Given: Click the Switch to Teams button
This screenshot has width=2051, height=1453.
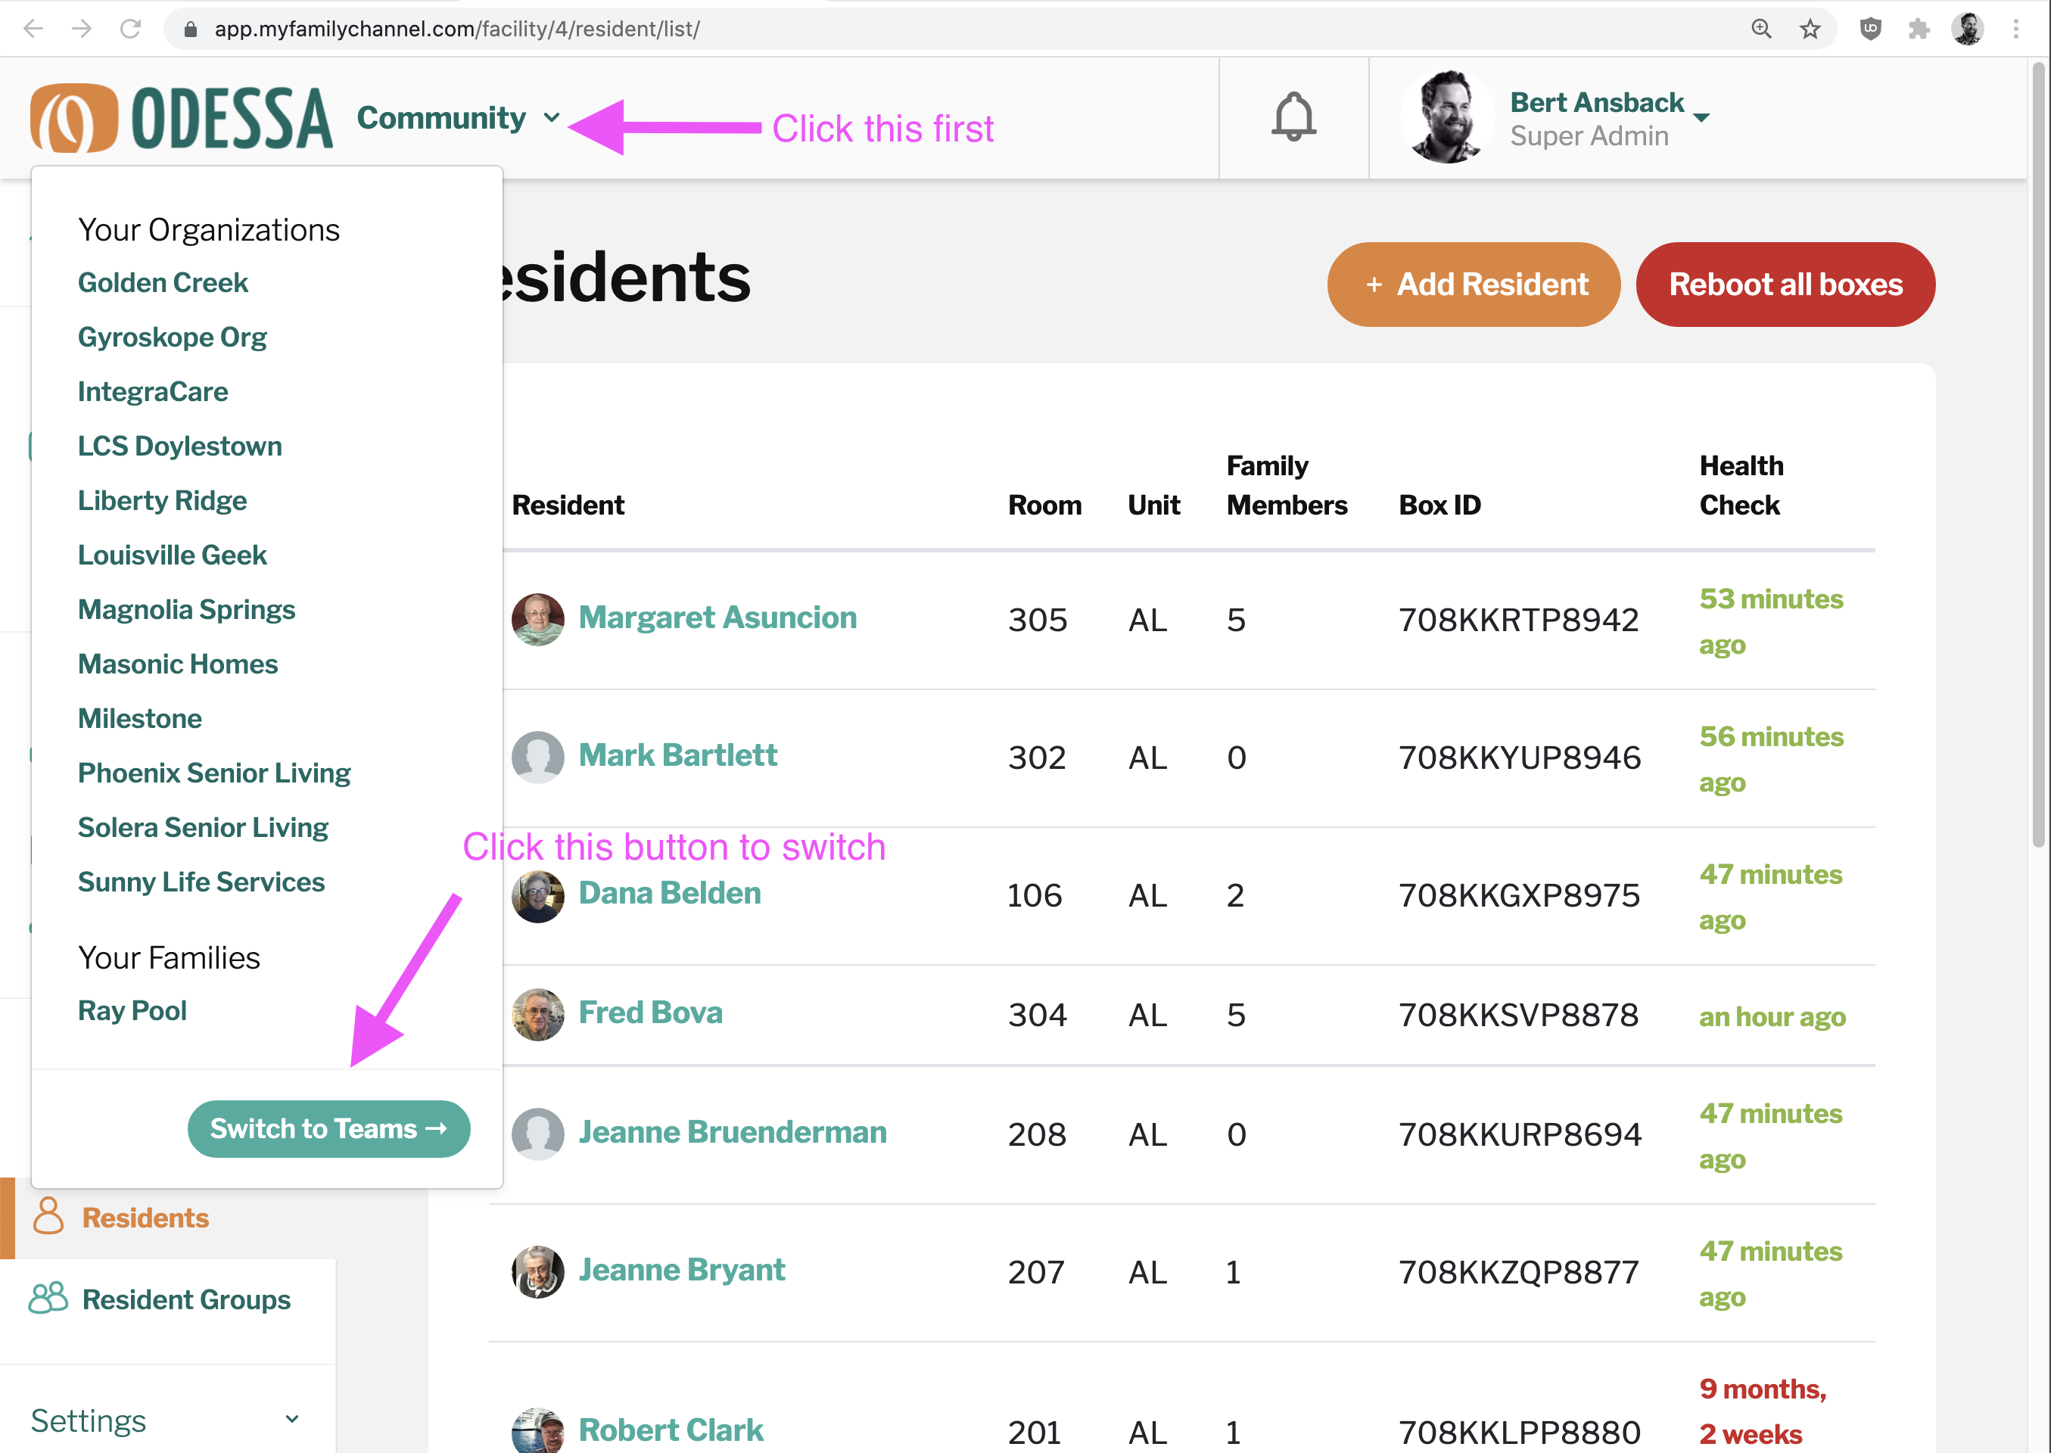Looking at the screenshot, I should tap(329, 1129).
